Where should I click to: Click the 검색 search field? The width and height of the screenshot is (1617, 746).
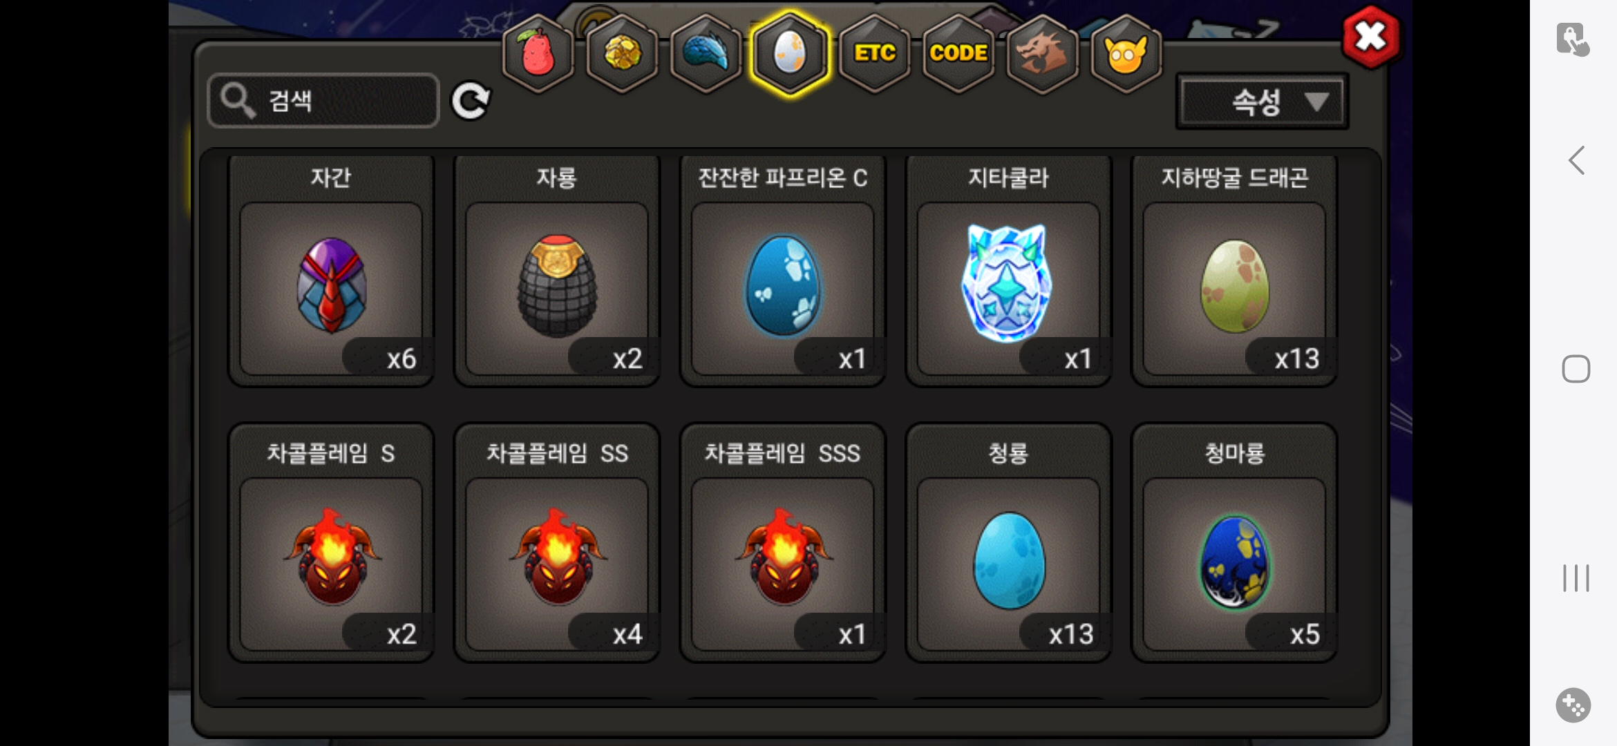pyautogui.click(x=323, y=101)
